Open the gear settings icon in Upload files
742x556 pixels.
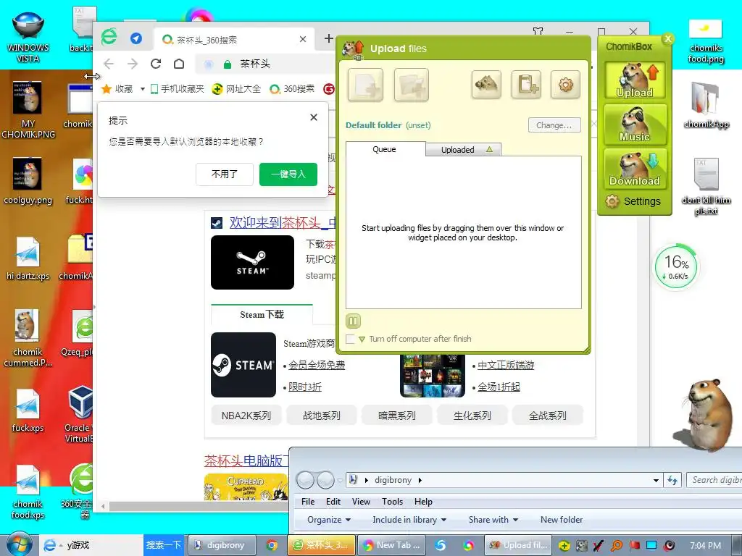click(x=565, y=85)
